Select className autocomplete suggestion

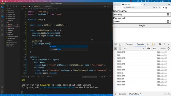point(69,49)
